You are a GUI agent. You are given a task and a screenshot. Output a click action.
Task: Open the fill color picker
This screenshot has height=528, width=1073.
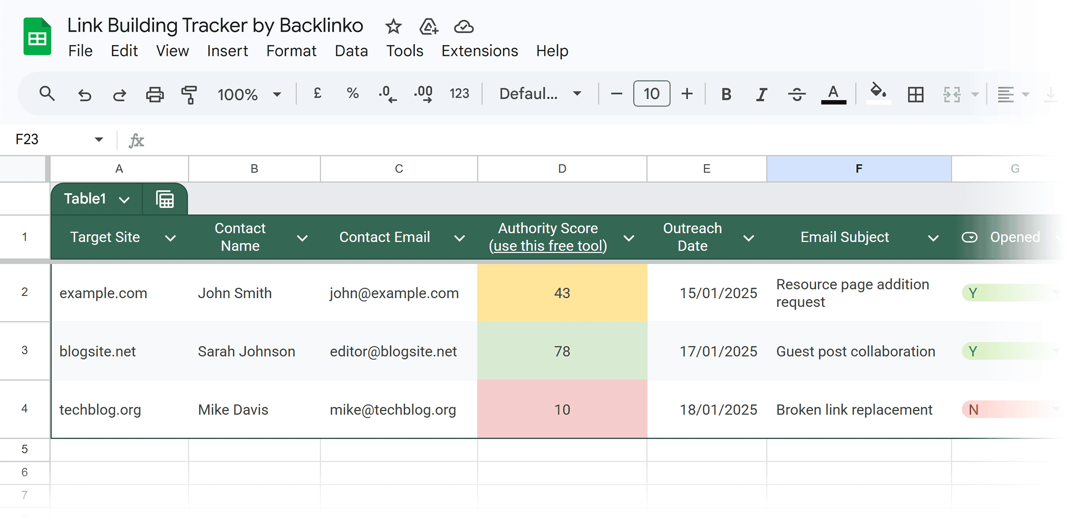click(x=878, y=94)
